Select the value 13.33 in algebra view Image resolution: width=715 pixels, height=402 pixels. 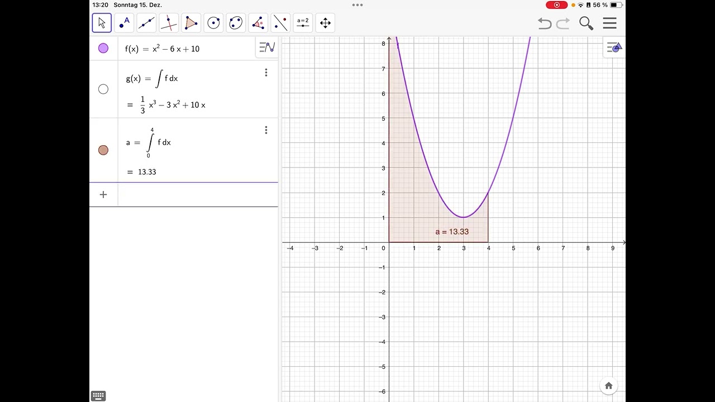point(147,172)
